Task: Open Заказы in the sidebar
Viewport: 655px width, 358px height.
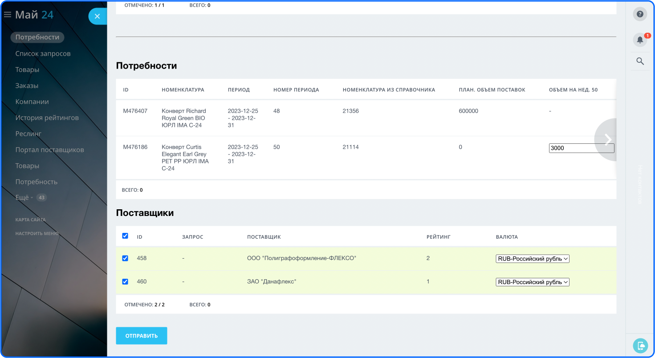Action: [x=27, y=85]
